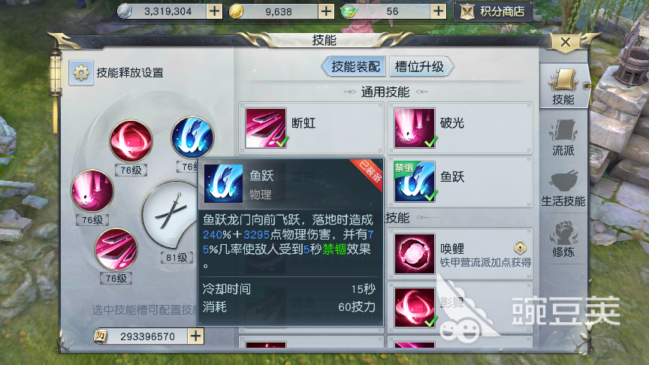Select the 断虹 skill icon
649x365 pixels.
click(x=266, y=128)
